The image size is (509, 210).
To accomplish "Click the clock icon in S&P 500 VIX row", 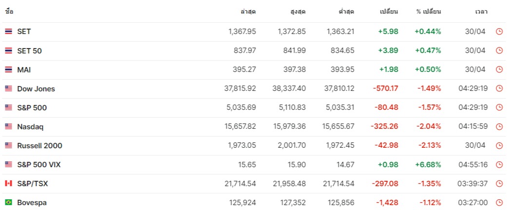I will [x=499, y=165].
